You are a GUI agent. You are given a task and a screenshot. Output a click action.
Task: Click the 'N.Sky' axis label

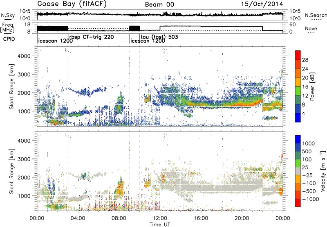click(x=8, y=15)
